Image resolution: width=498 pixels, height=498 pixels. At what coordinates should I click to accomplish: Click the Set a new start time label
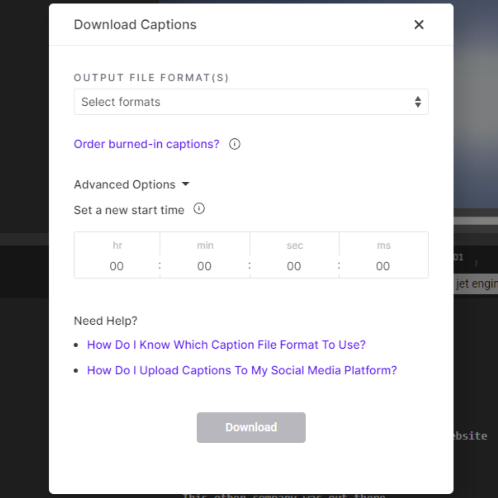click(x=129, y=210)
